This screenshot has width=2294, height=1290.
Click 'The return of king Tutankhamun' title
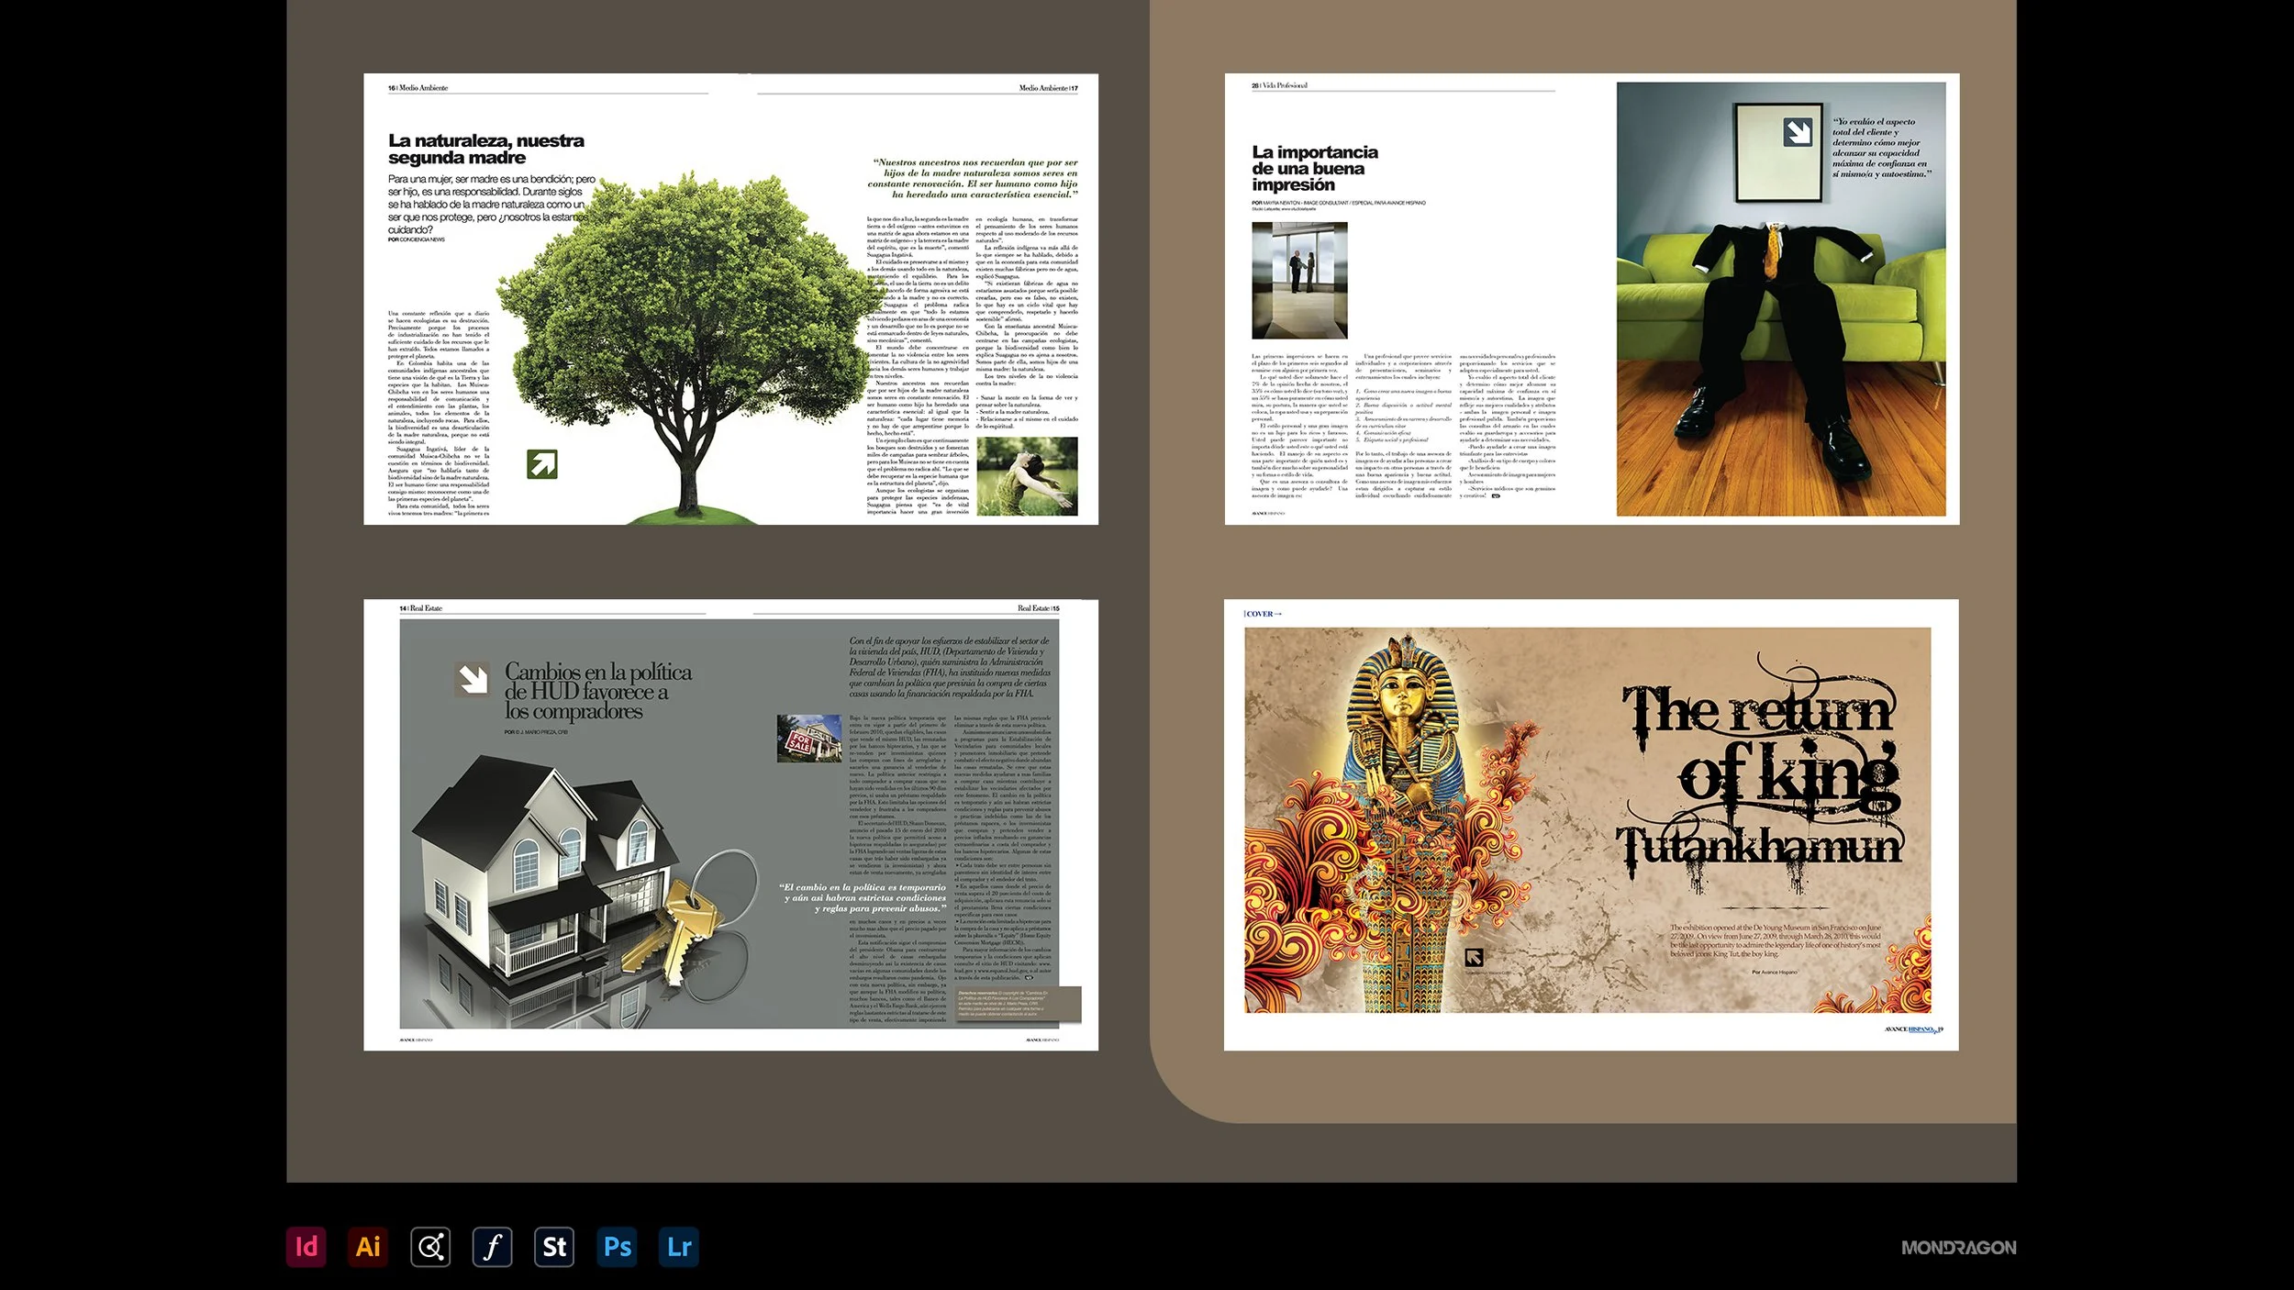click(x=1759, y=775)
